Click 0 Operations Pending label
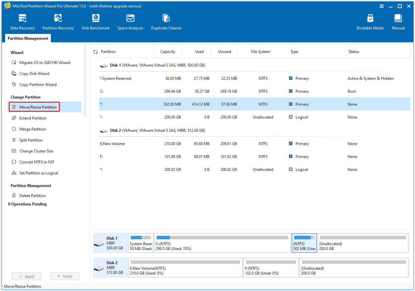 (28, 204)
